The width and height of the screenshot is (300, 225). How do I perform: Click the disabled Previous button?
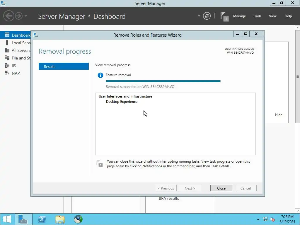pos(166,188)
